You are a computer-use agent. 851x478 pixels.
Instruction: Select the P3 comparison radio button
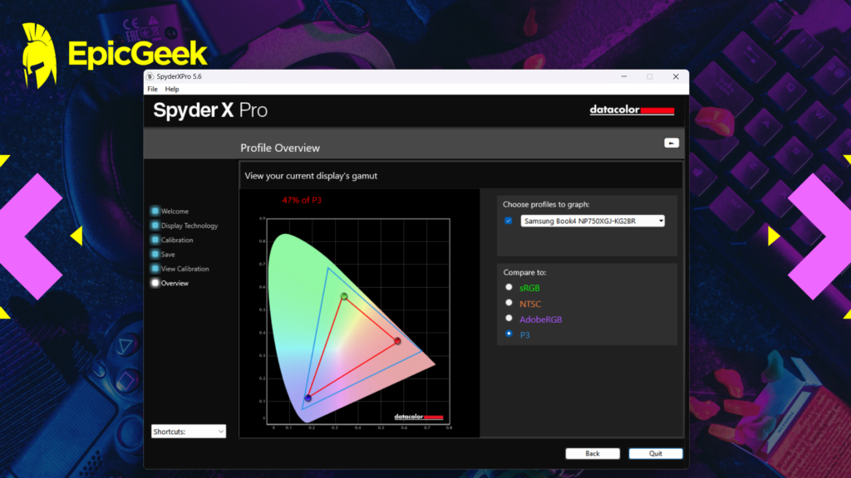click(x=509, y=334)
